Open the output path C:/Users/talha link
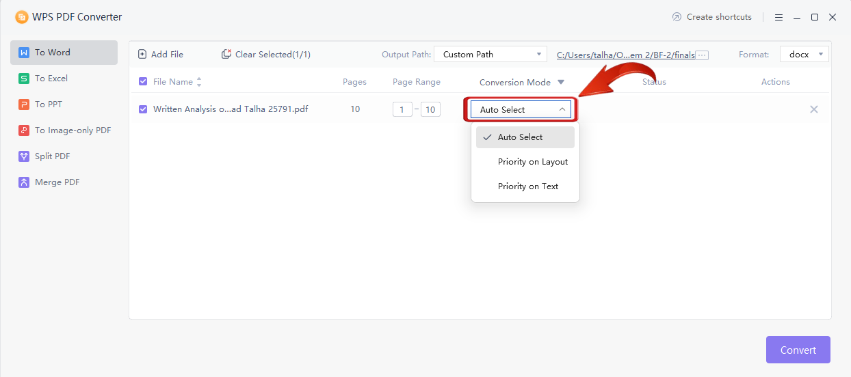This screenshot has width=851, height=377. 626,55
